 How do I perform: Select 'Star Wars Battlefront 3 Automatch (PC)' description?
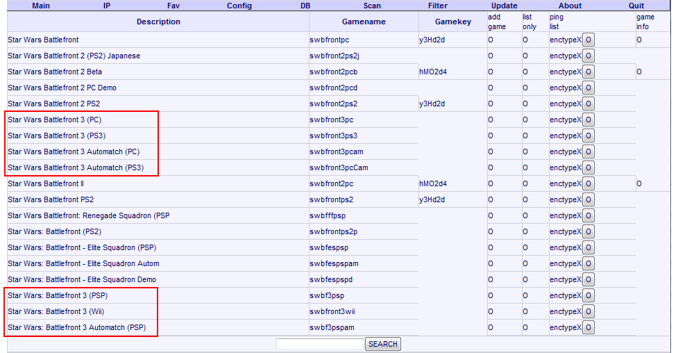pyautogui.click(x=74, y=152)
